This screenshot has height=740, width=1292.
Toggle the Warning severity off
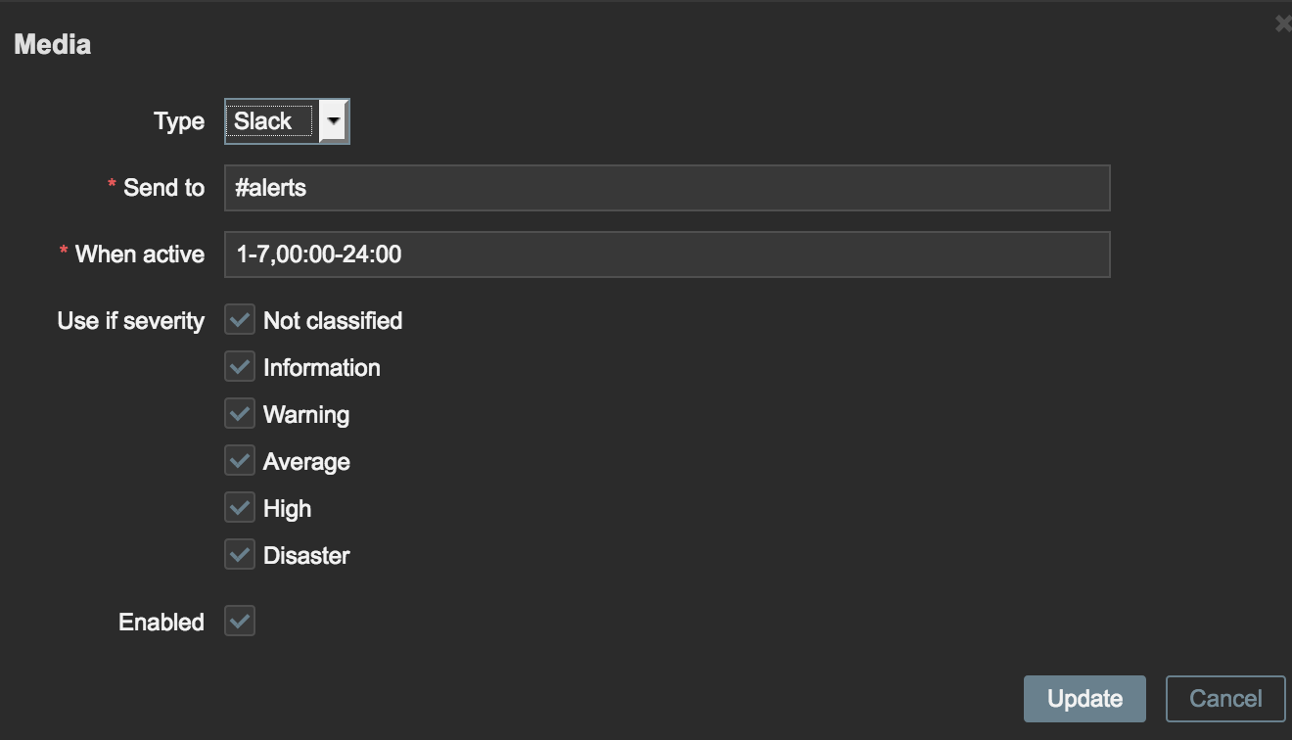(240, 413)
